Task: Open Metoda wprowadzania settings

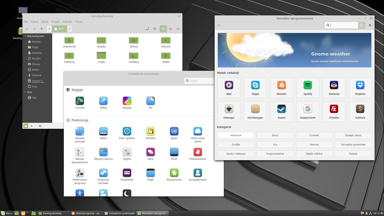Action: pyautogui.click(x=79, y=152)
